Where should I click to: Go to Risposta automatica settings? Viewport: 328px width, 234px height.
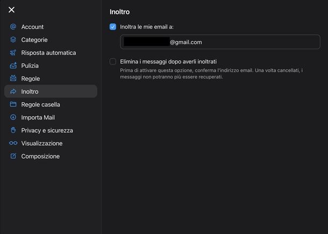coord(51,53)
